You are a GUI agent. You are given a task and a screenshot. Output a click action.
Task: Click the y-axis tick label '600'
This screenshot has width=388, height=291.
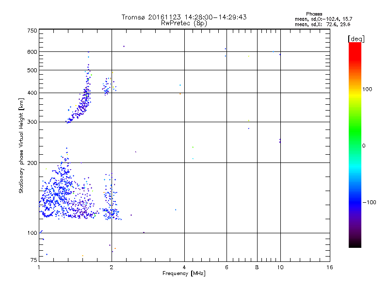pos(32,52)
